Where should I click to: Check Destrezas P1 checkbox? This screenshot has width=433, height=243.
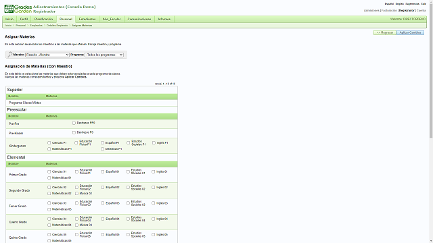(x=102, y=148)
